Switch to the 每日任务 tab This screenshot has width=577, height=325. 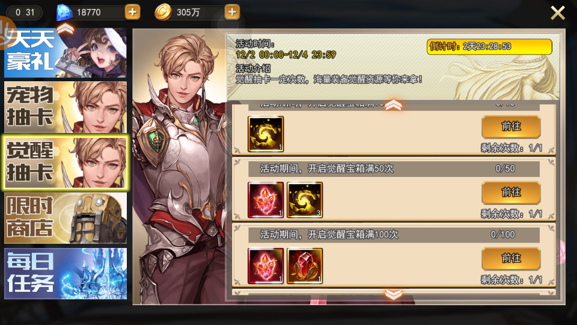pos(66,273)
